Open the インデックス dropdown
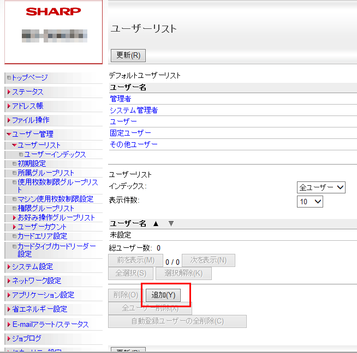The height and width of the screenshot is (353, 357). [x=321, y=187]
